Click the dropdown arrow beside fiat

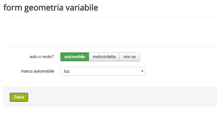142,71
